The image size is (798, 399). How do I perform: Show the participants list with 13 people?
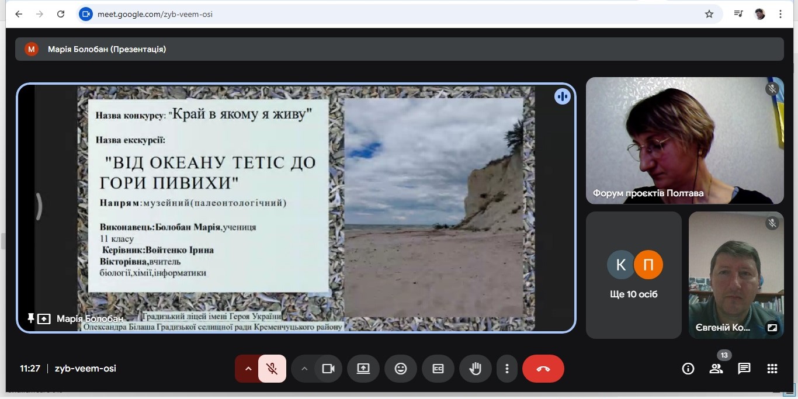716,369
